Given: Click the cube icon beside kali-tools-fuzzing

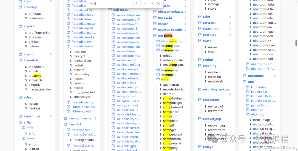Looking at the screenshot, I should point(113,141).
